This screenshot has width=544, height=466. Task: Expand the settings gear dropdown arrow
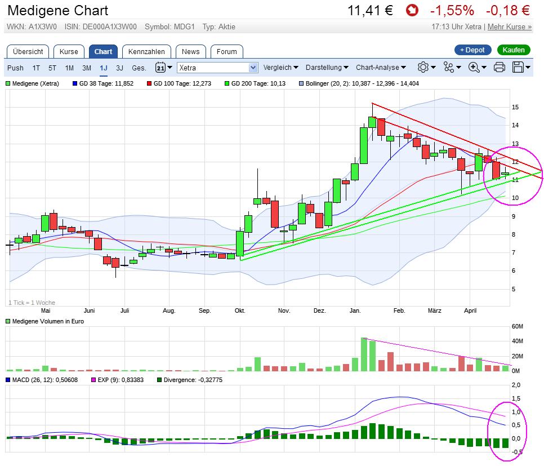pyautogui.click(x=433, y=67)
